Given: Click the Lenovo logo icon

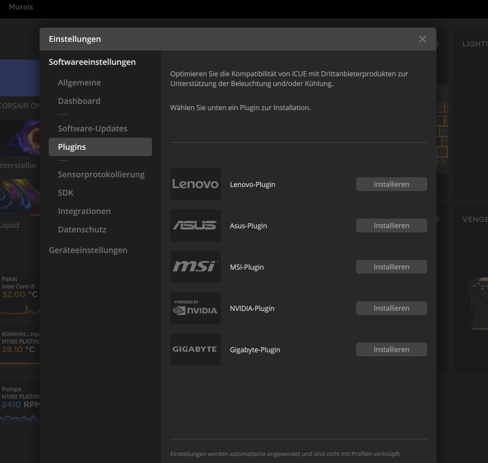Looking at the screenshot, I should tap(196, 184).
